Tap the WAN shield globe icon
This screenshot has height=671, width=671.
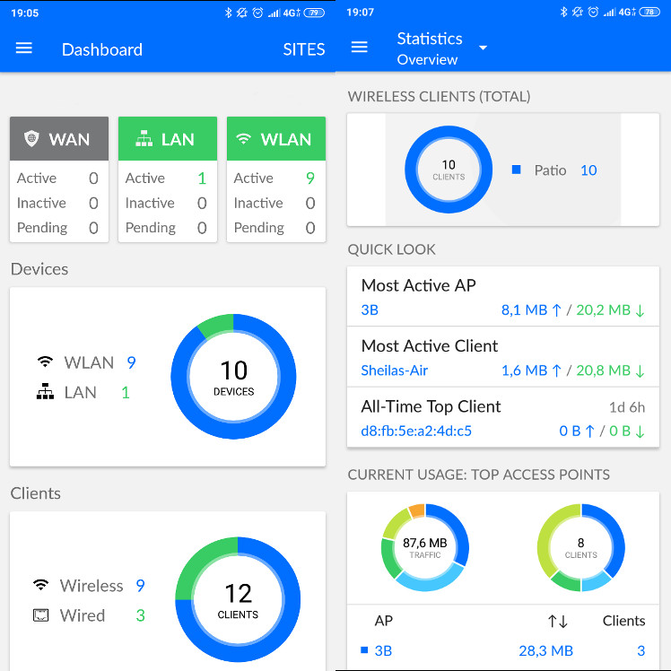click(x=32, y=139)
